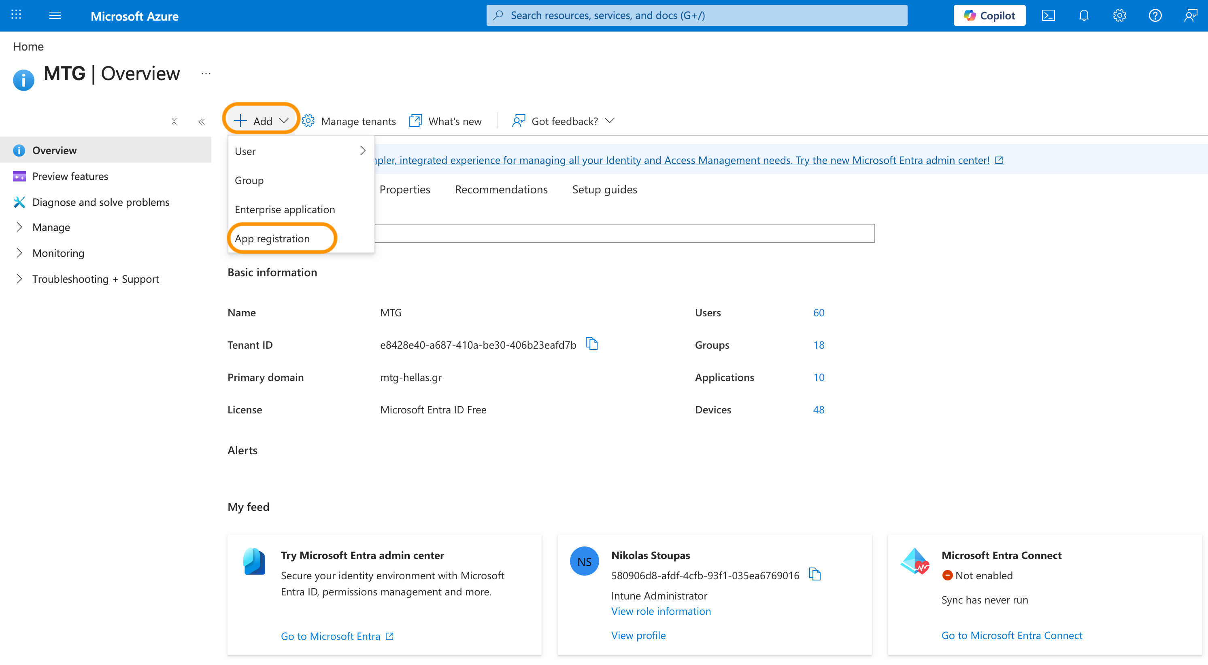Select Overview in the sidebar
Image resolution: width=1208 pixels, height=665 pixels.
pos(106,150)
